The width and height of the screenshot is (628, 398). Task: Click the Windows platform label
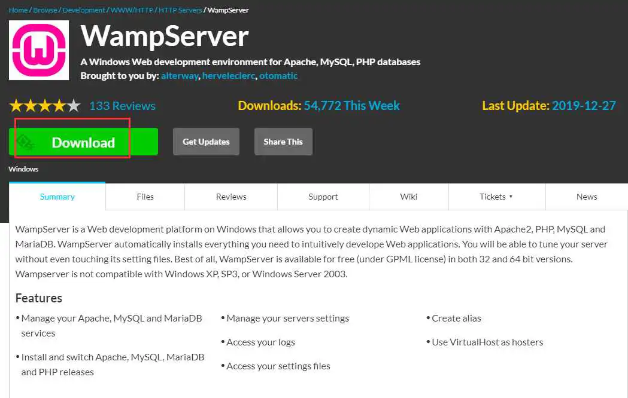tap(23, 169)
